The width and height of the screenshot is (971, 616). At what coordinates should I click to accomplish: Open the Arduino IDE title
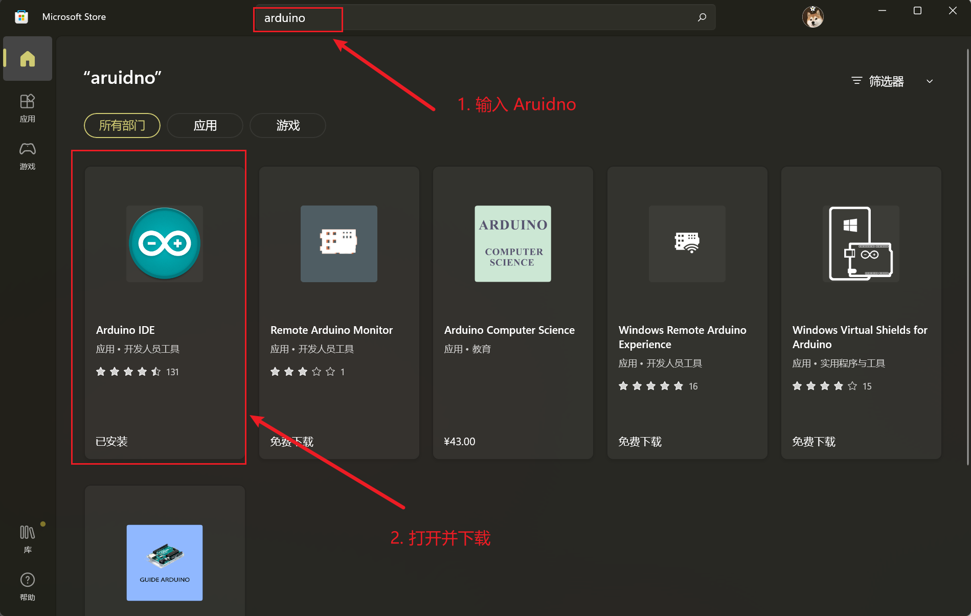(126, 330)
